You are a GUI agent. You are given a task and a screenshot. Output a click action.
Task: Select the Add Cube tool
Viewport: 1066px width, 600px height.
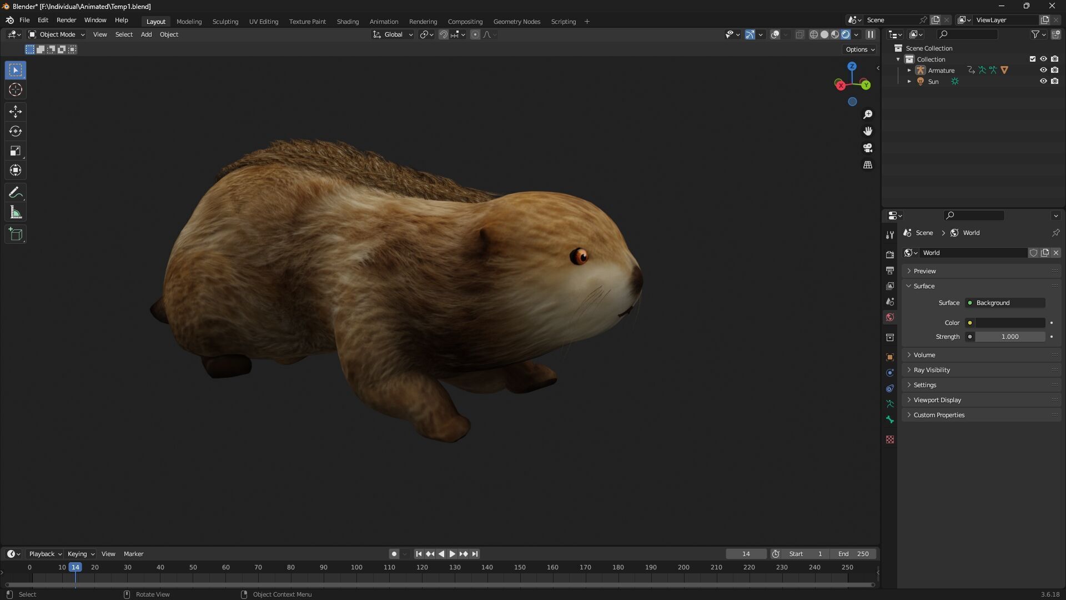(x=16, y=234)
